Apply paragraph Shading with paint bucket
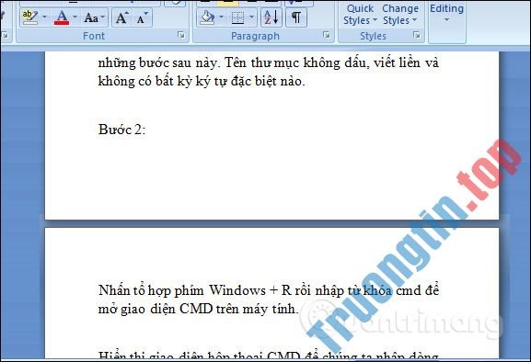531x362 pixels. point(207,17)
